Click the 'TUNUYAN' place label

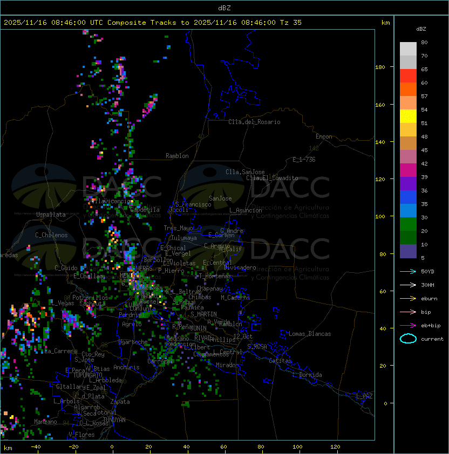point(114,420)
